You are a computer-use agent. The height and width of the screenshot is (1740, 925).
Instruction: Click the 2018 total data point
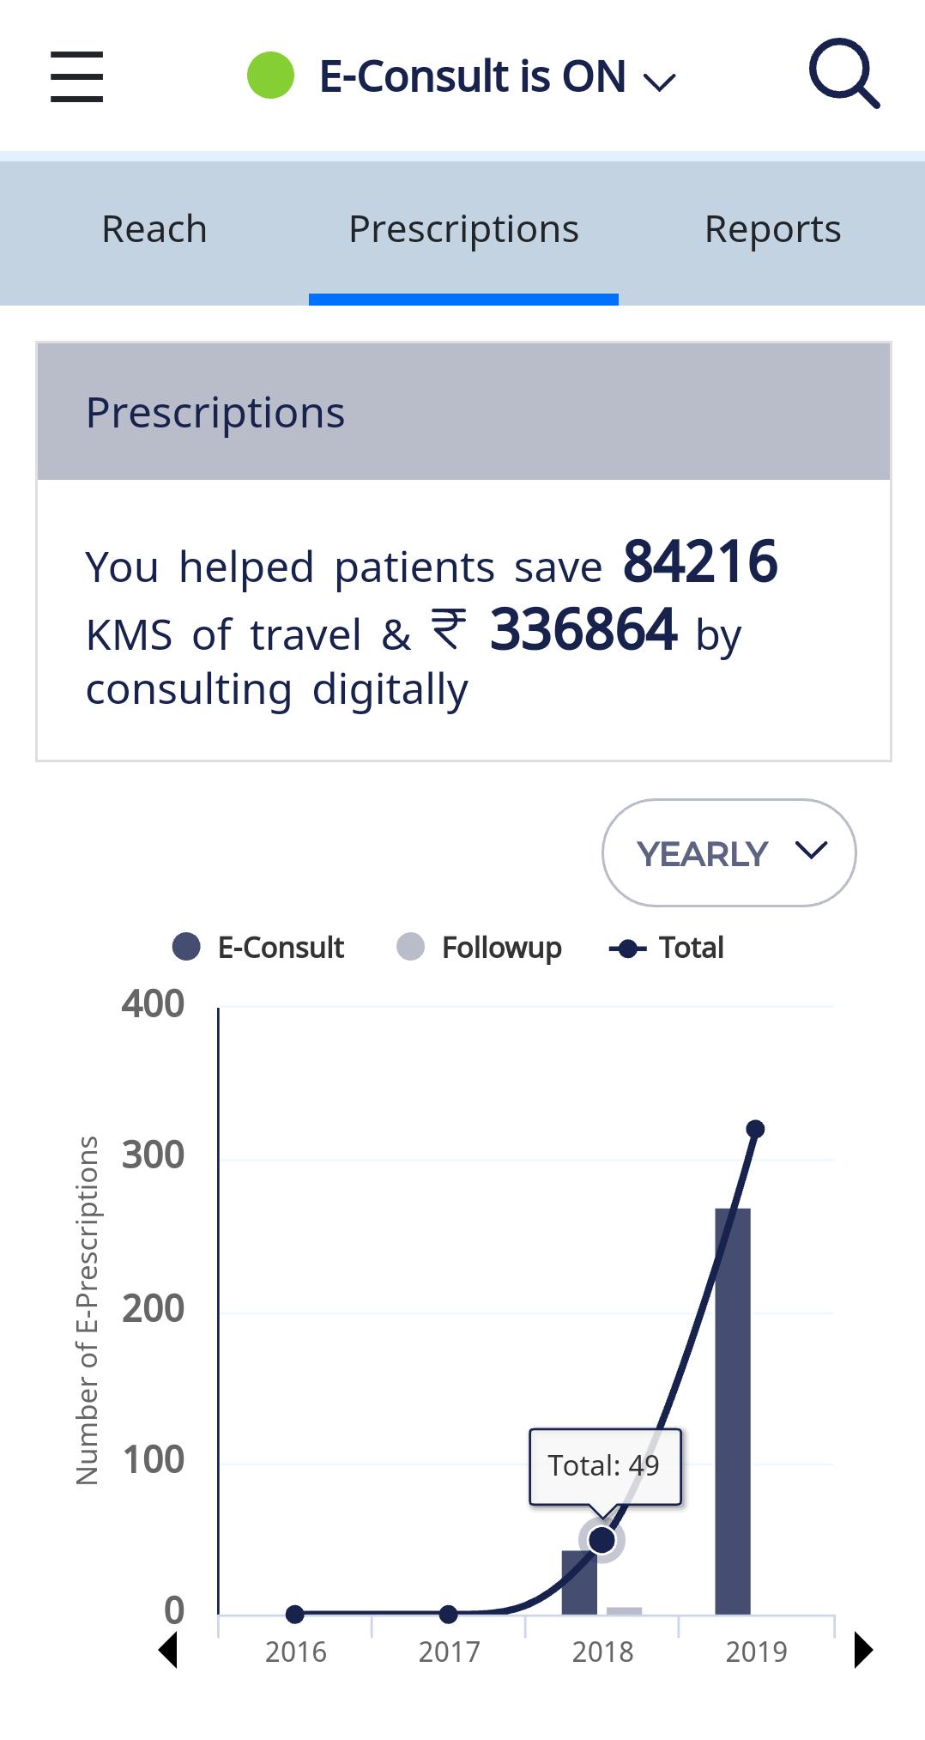(602, 1541)
